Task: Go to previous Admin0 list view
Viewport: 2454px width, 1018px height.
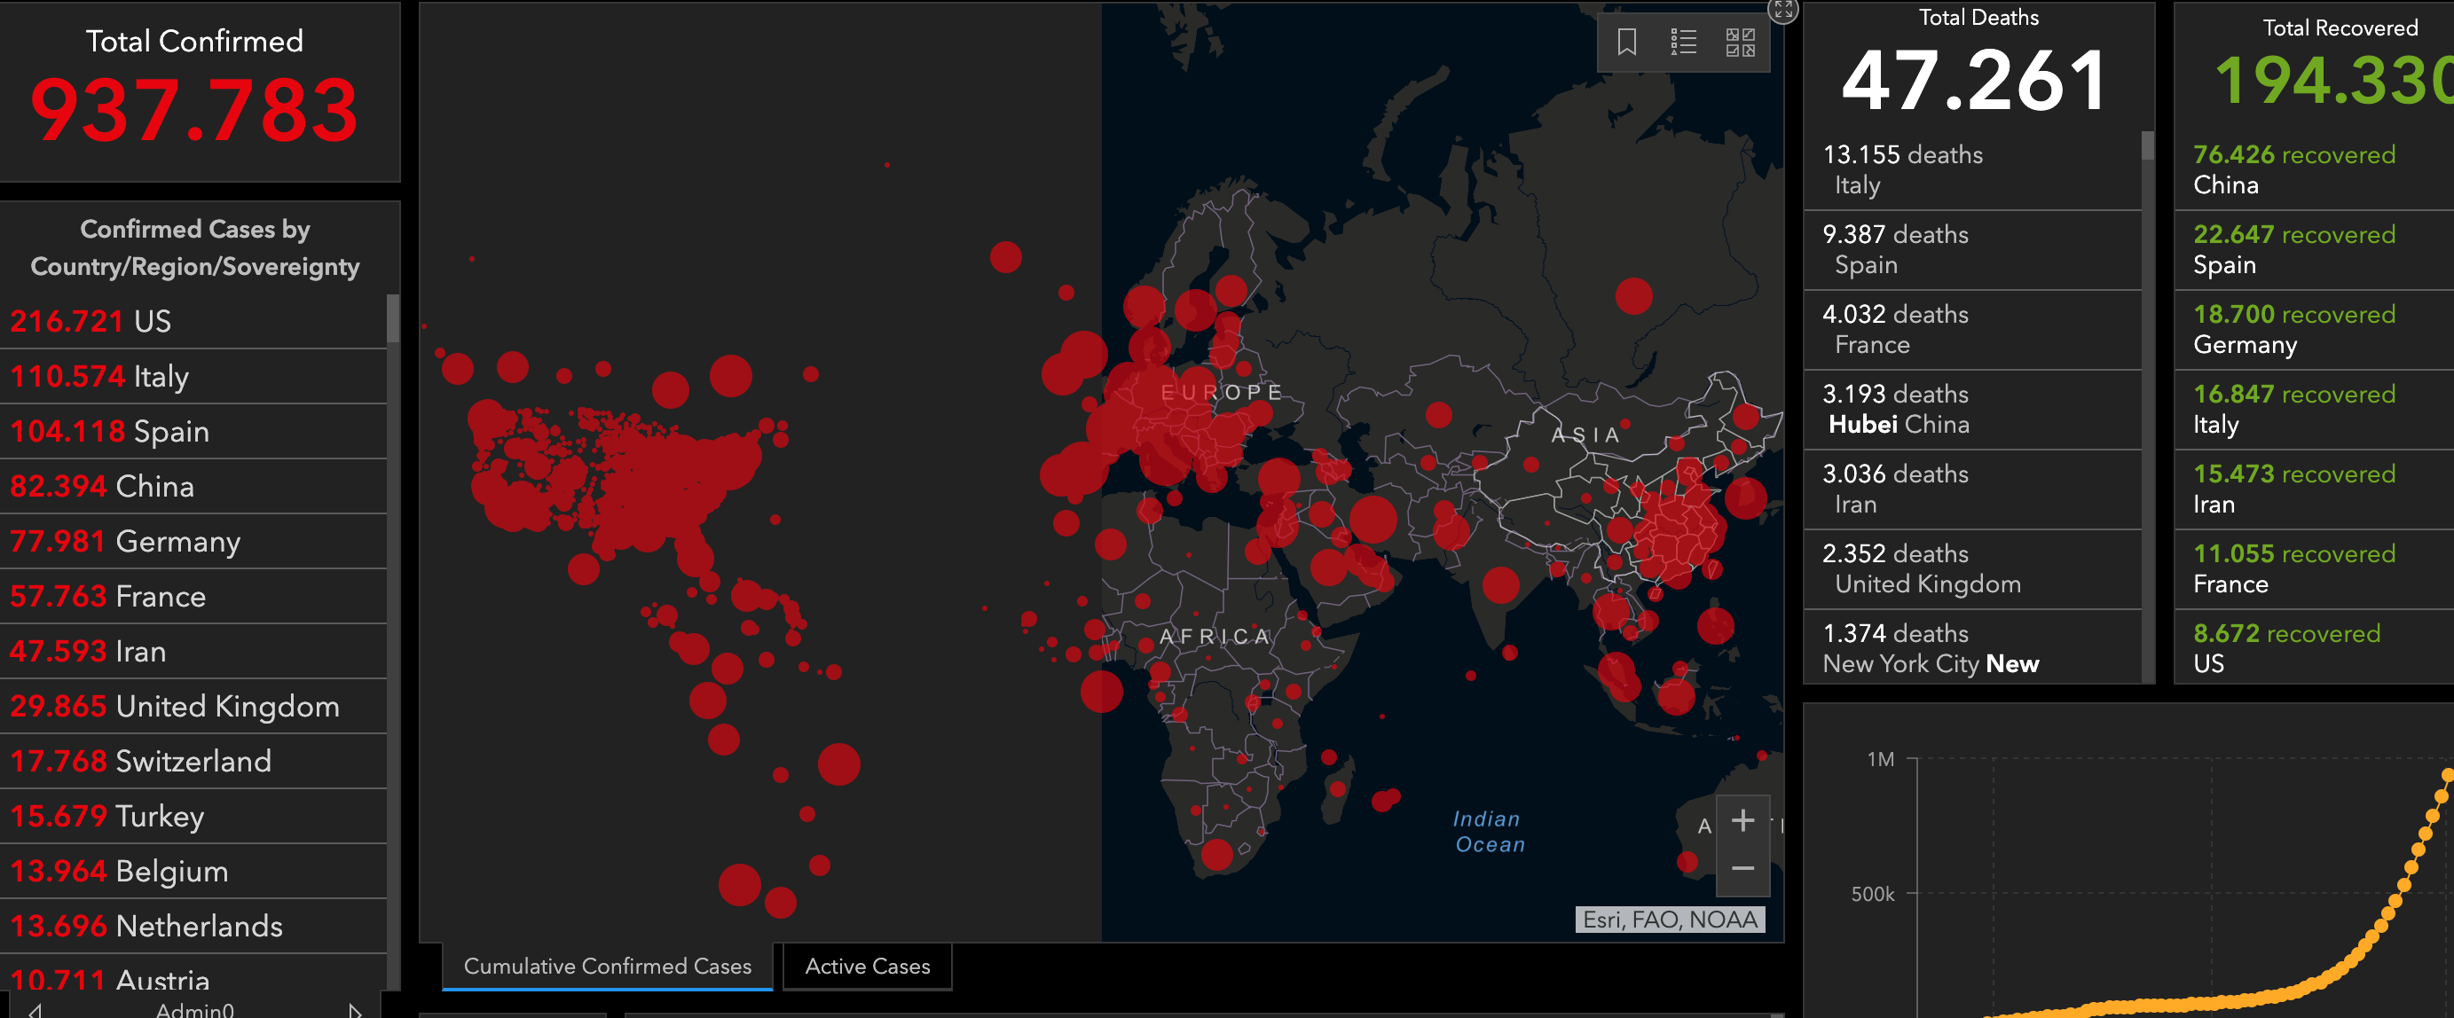Action: 35,1010
